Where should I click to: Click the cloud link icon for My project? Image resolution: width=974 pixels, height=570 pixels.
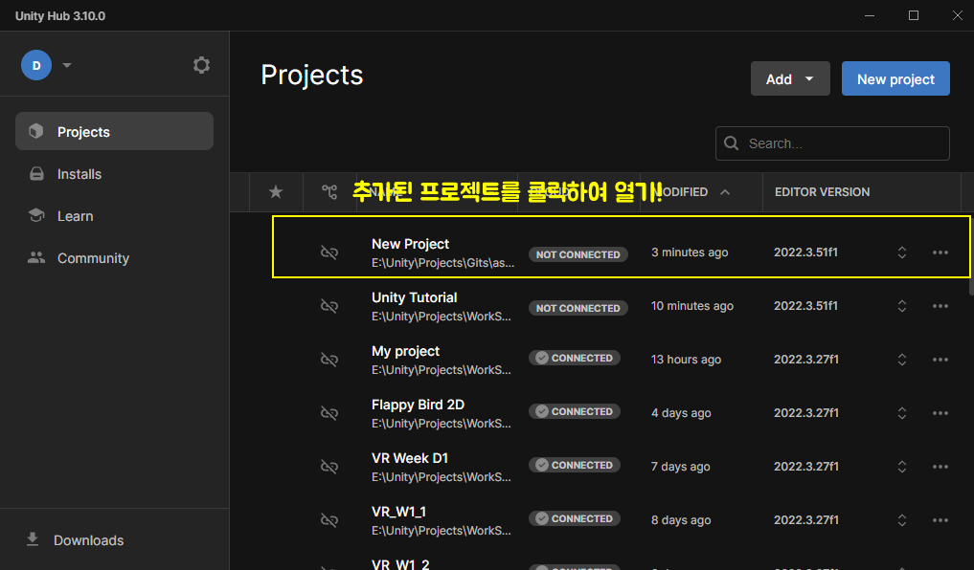[x=329, y=360]
